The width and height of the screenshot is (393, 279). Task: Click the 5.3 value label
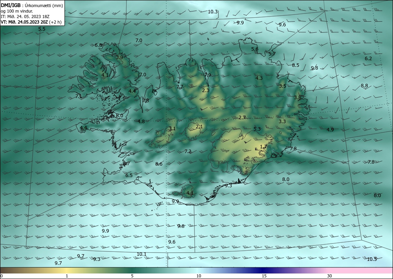(x=257, y=129)
